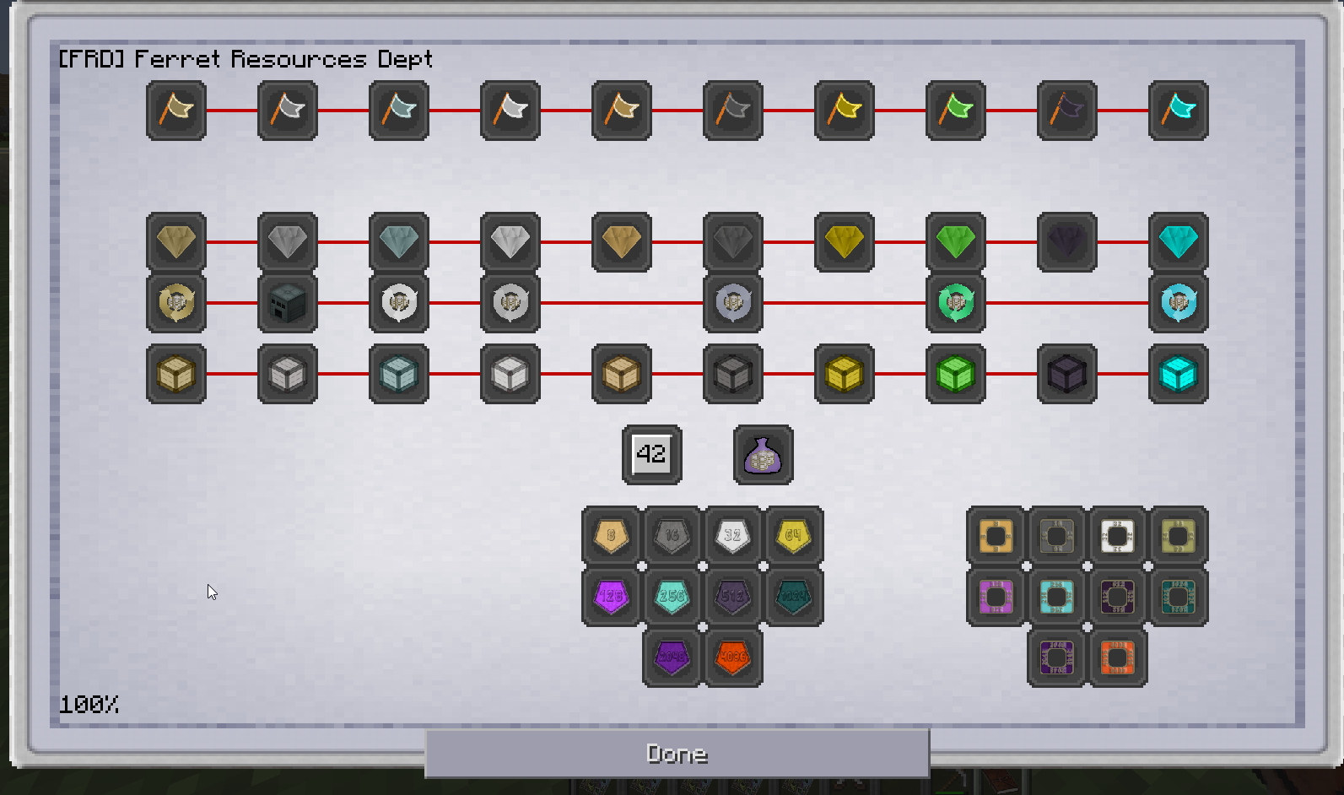Click the orange pentagon labeled 4096
This screenshot has width=1344, height=795.
point(733,657)
